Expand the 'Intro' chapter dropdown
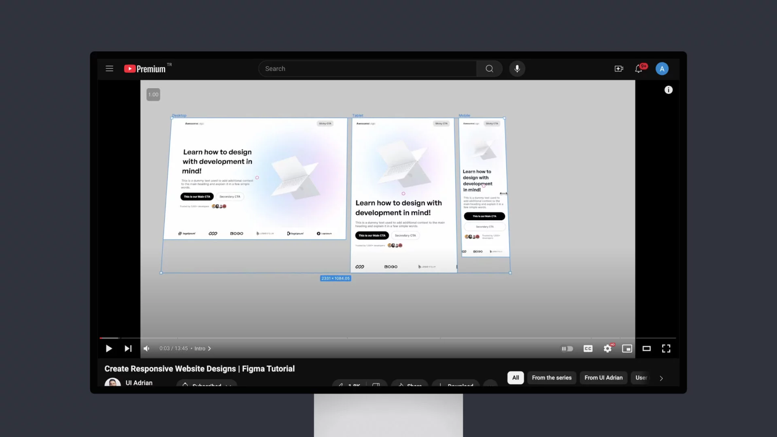Viewport: 777px width, 437px height. coord(209,348)
